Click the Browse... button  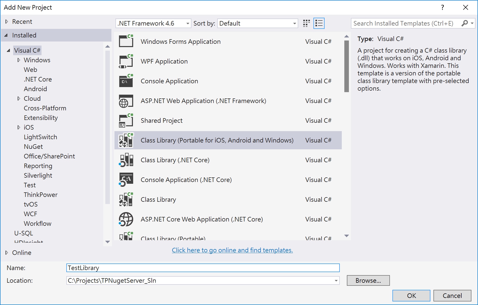[x=368, y=280]
